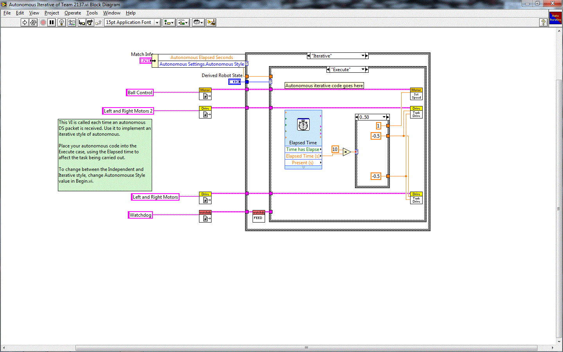
Task: Select the Match Info cluster terminal
Action: click(x=146, y=61)
